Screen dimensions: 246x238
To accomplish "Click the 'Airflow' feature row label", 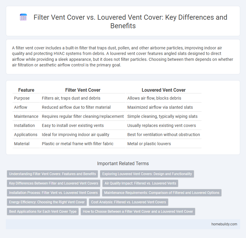I will [x=20, y=107].
